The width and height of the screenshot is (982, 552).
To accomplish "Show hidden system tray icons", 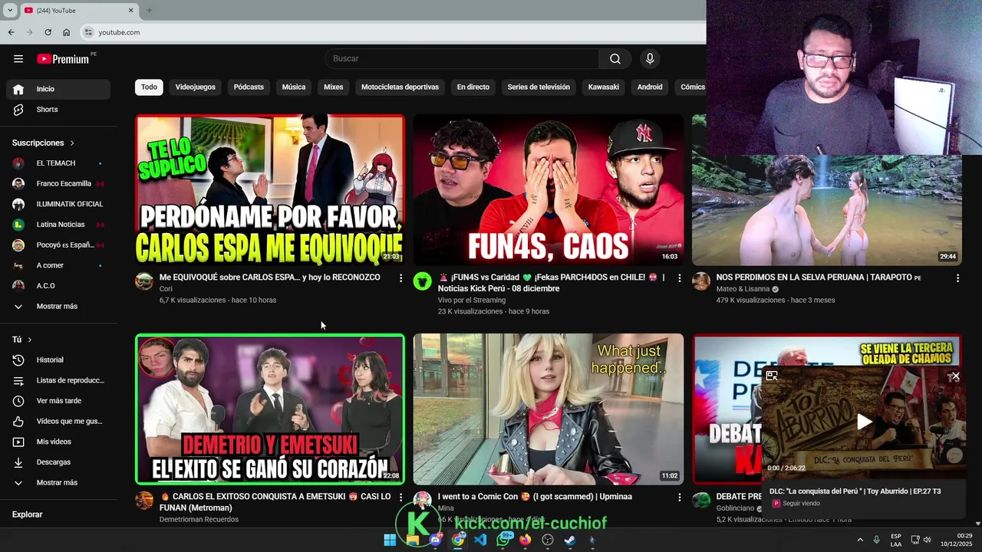I will point(859,540).
